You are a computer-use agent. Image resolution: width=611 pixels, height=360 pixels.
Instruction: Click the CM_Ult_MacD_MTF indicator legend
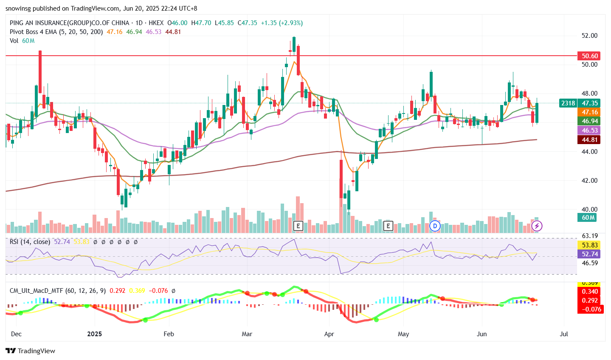(58, 291)
